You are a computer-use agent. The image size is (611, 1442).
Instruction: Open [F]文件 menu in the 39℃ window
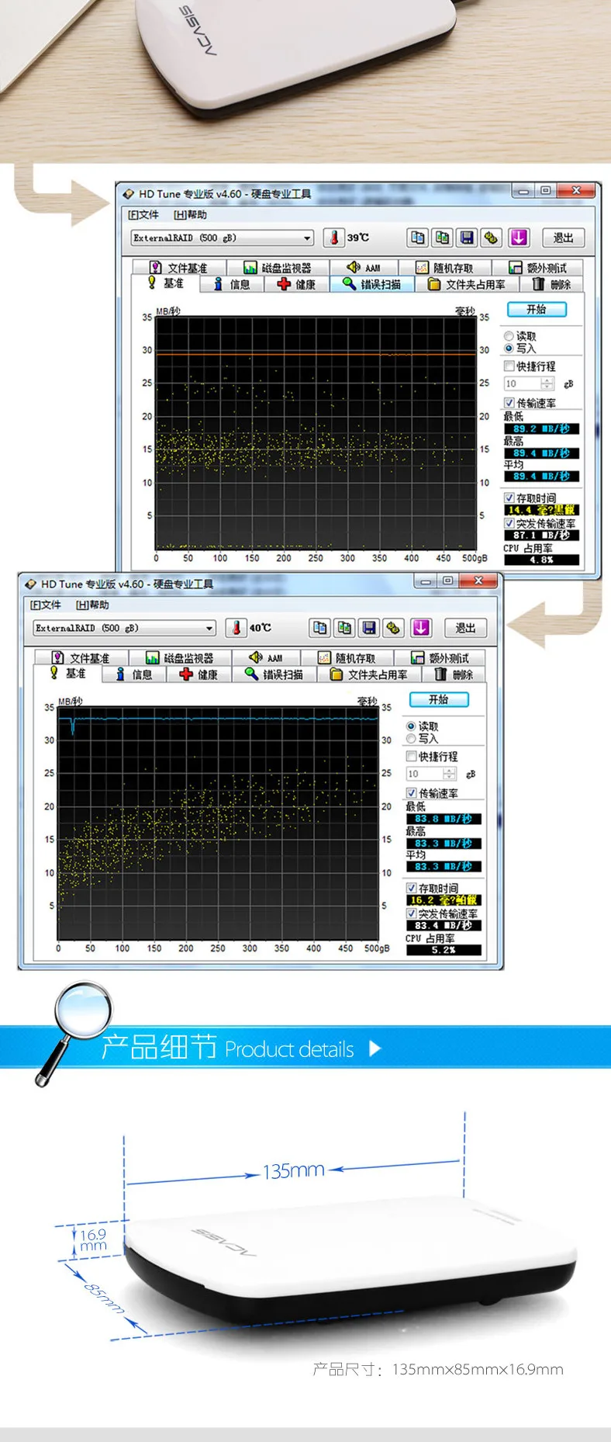click(143, 215)
